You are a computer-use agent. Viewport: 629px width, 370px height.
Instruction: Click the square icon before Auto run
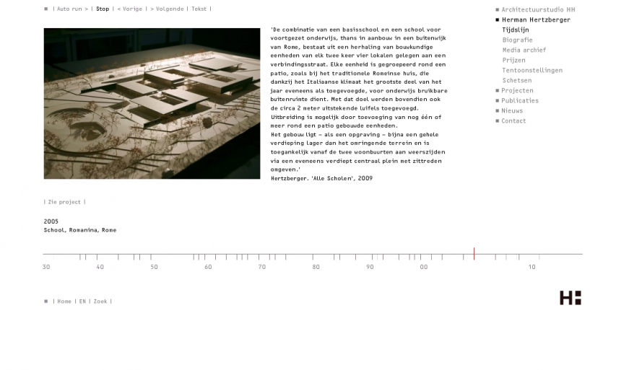click(46, 9)
